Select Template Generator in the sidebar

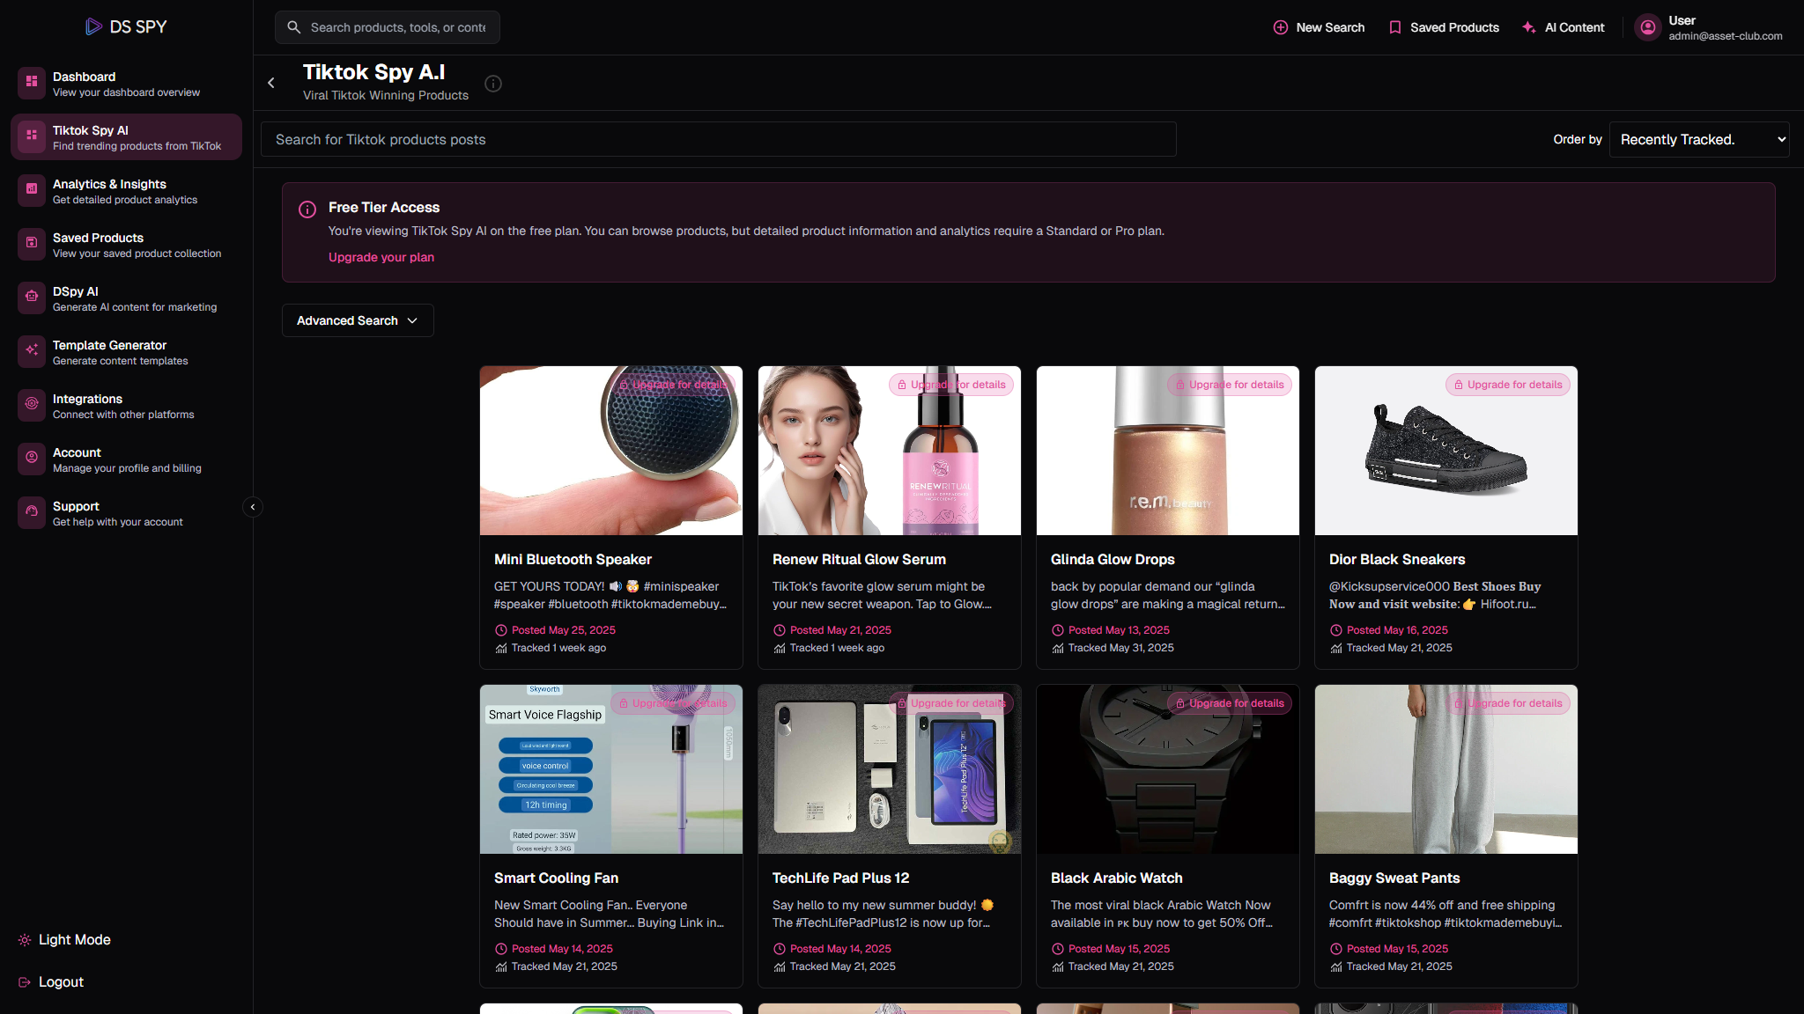[126, 351]
